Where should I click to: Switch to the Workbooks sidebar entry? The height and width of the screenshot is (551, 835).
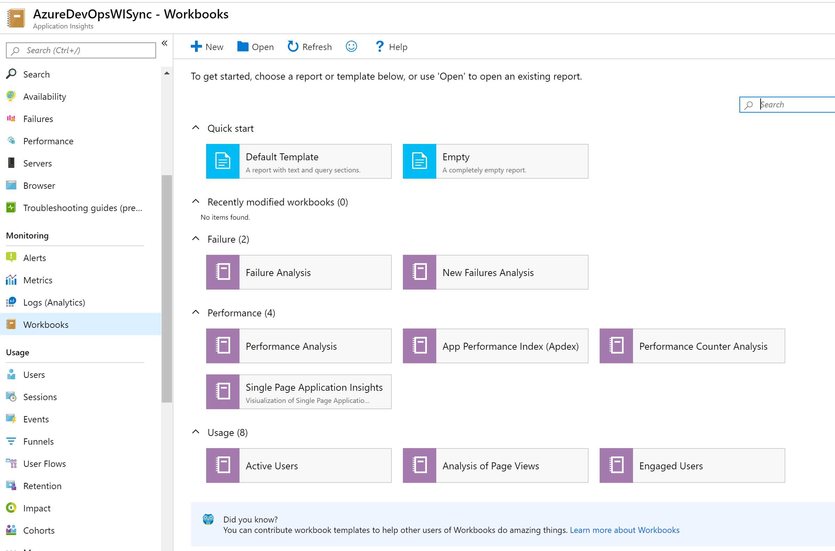pyautogui.click(x=46, y=324)
